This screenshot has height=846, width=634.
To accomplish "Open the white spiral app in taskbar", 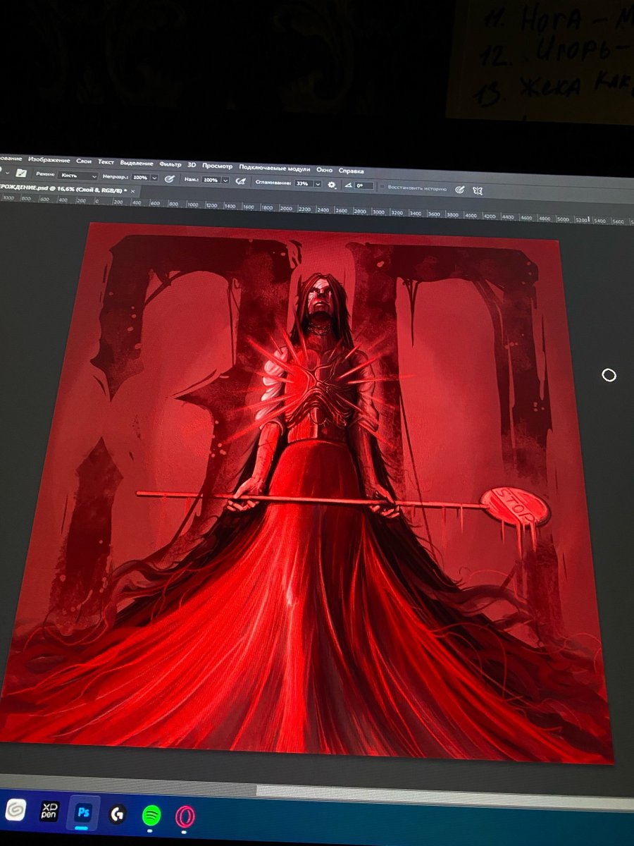I will coord(15,808).
